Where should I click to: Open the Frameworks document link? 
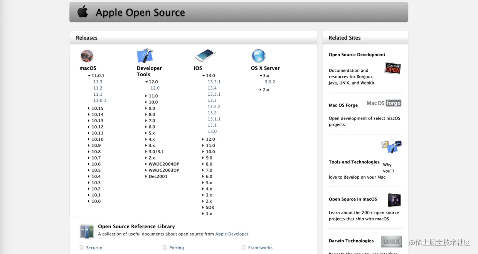(260, 248)
